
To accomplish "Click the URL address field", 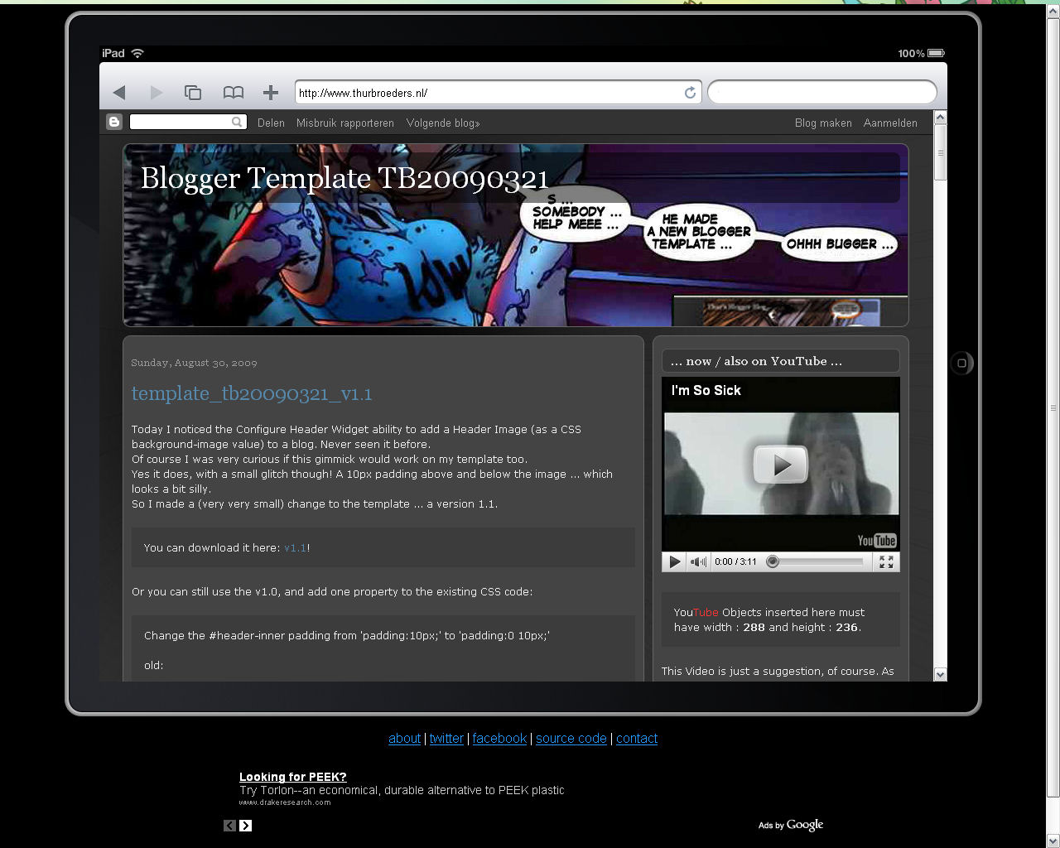I will tap(489, 93).
